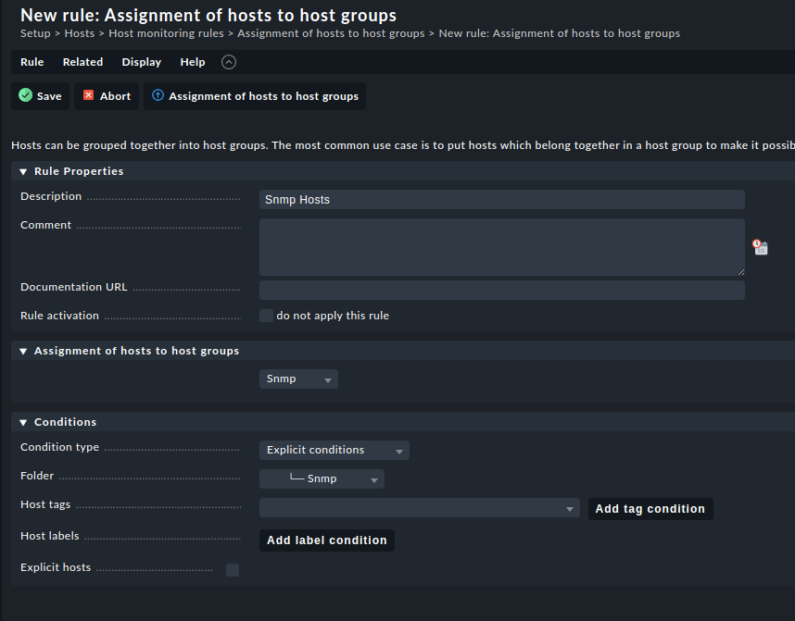
Task: Click the comment timestamp insert icon
Action: tap(760, 247)
